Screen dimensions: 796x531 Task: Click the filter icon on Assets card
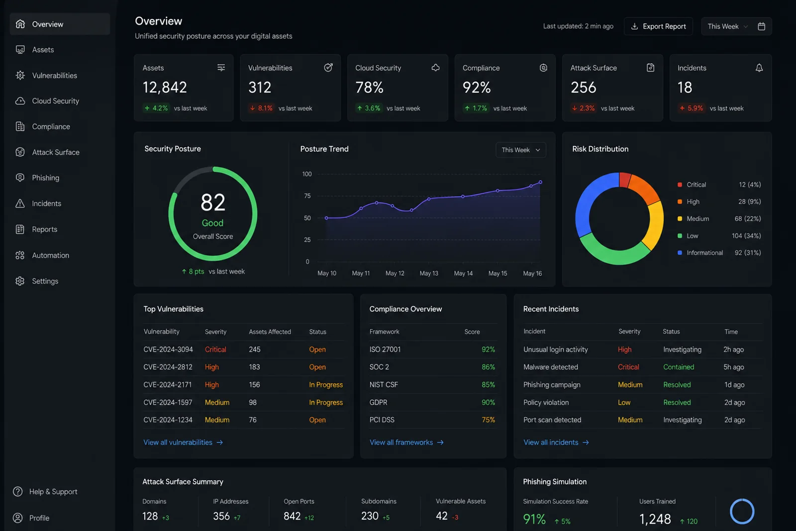[221, 68]
